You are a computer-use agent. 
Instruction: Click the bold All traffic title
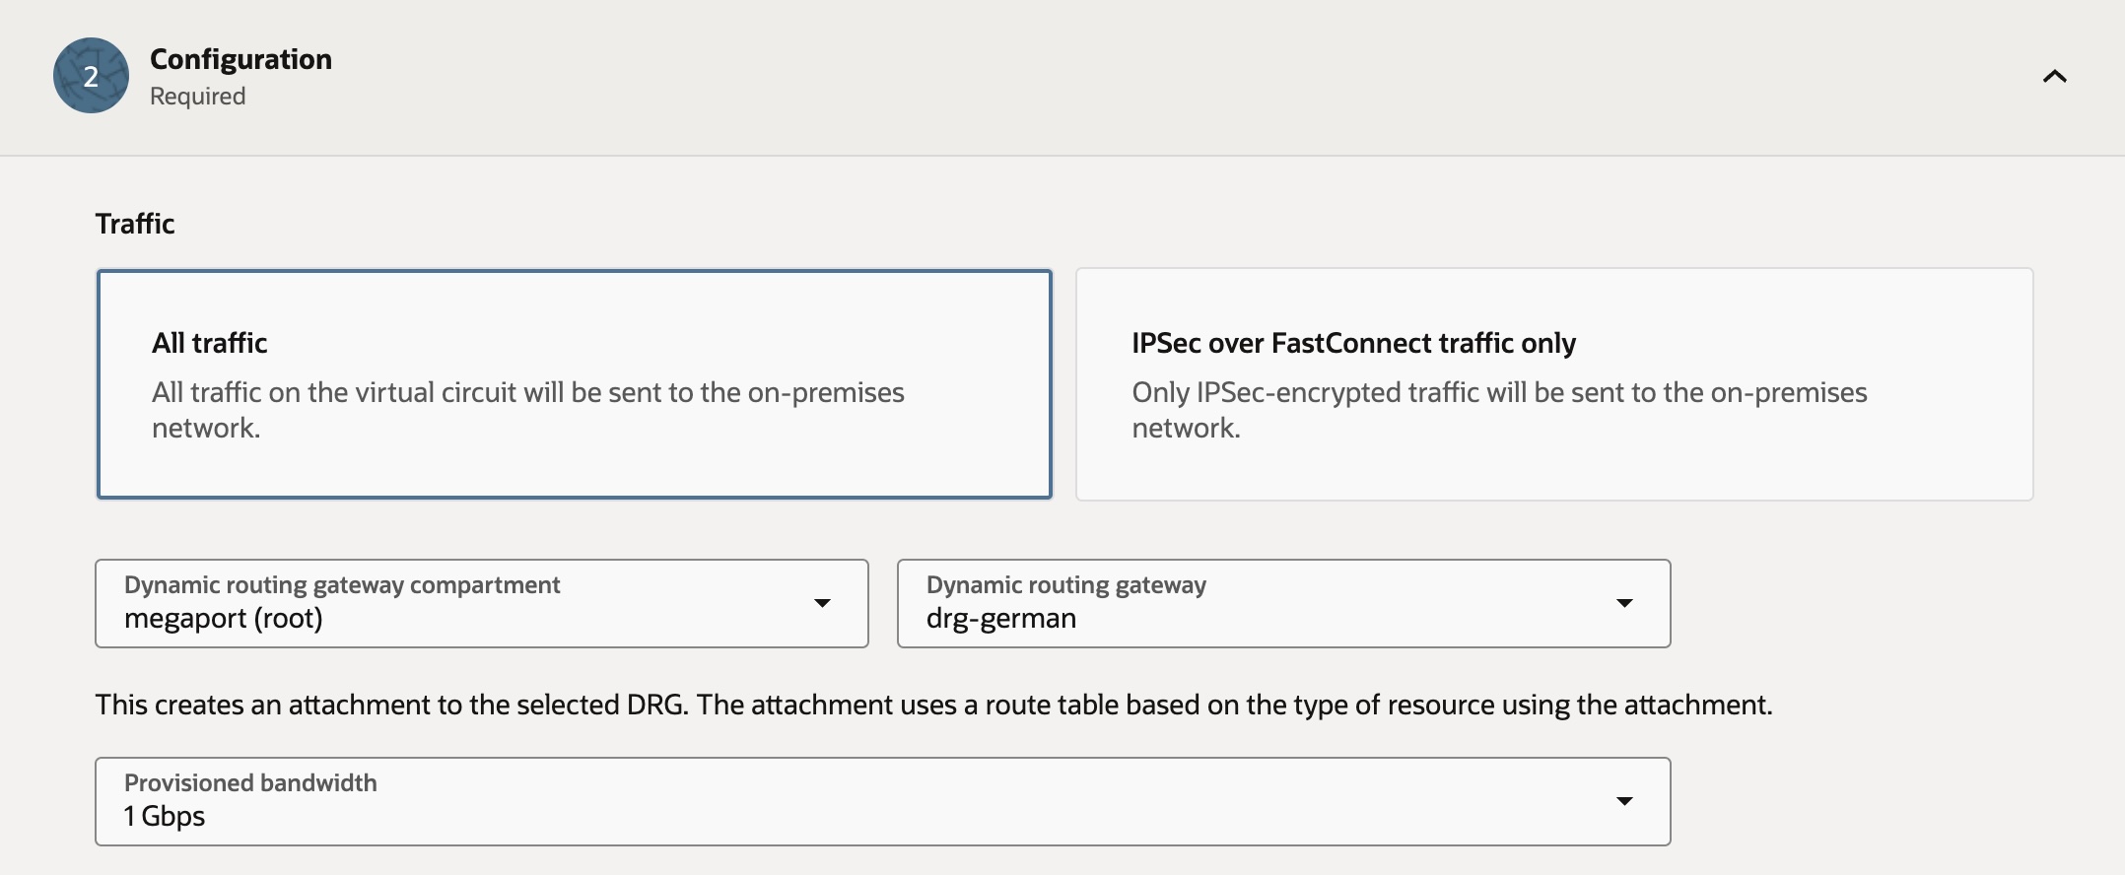[209, 343]
